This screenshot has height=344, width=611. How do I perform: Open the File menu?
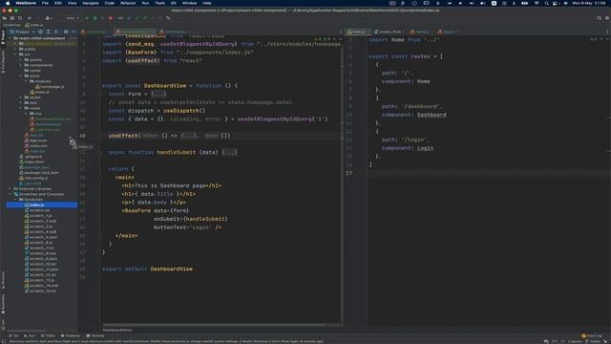[x=45, y=3]
